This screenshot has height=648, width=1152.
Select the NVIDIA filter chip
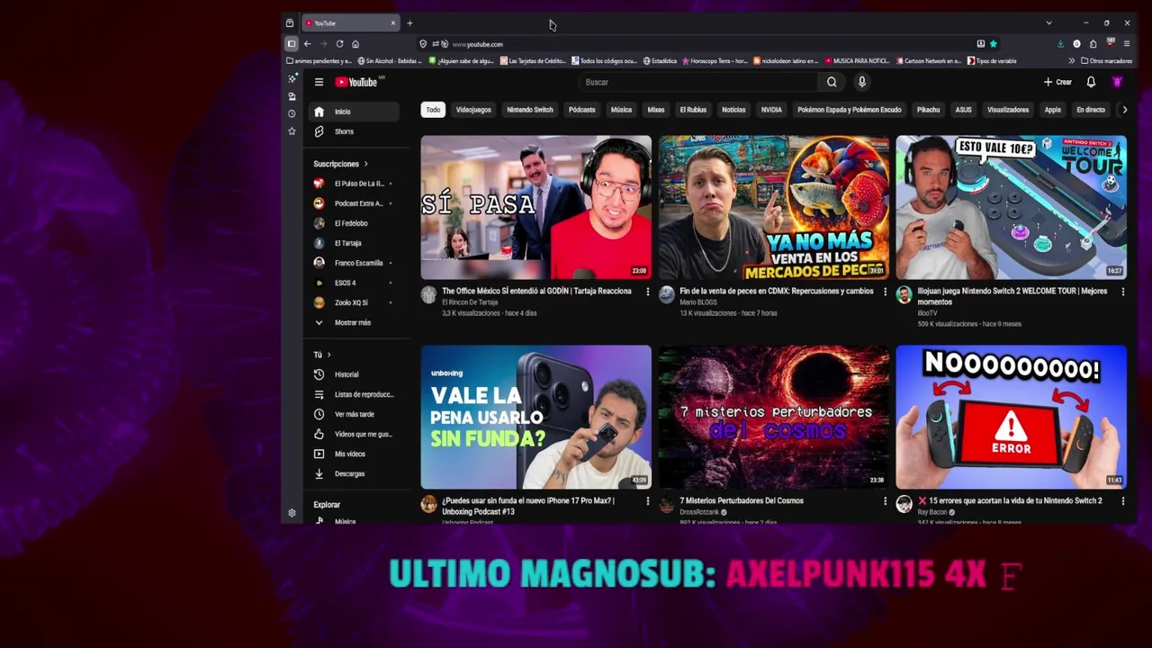[771, 110]
